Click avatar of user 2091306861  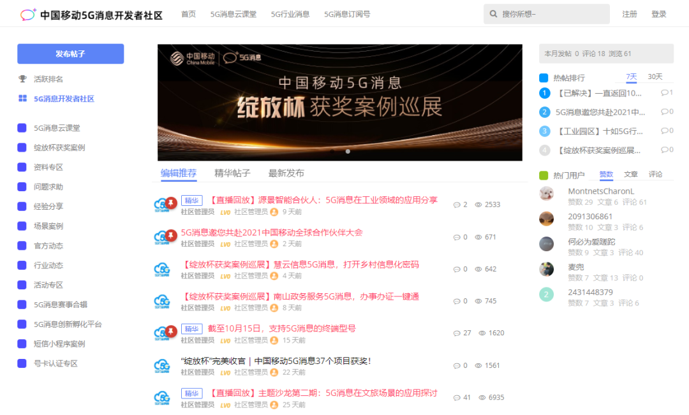coord(546,219)
